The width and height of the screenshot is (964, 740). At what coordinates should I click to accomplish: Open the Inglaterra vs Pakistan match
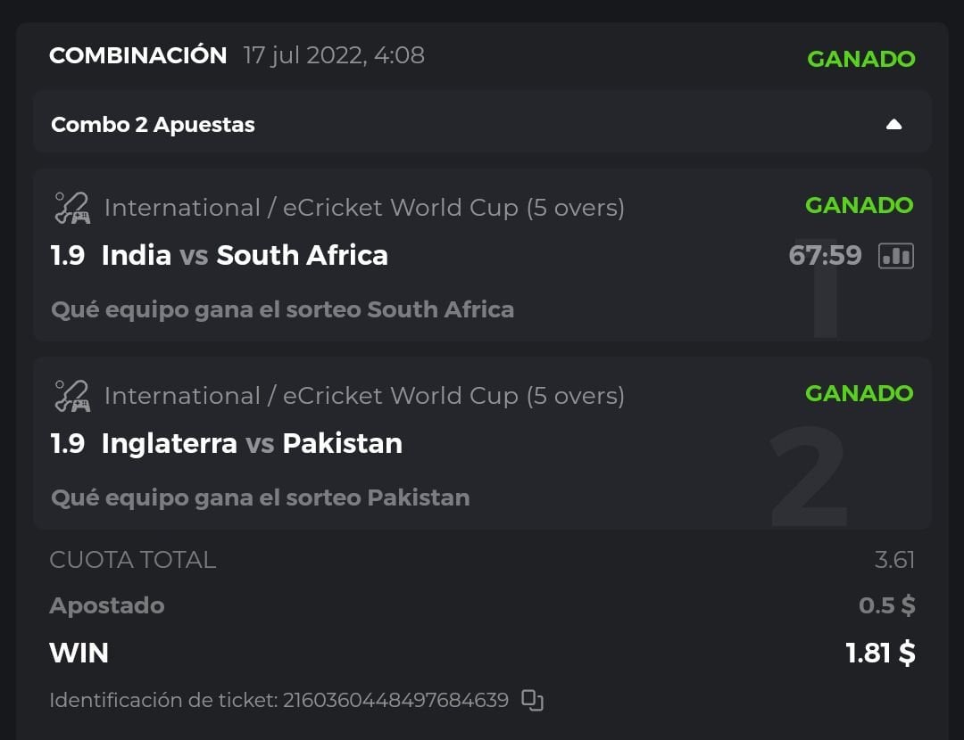click(x=252, y=444)
